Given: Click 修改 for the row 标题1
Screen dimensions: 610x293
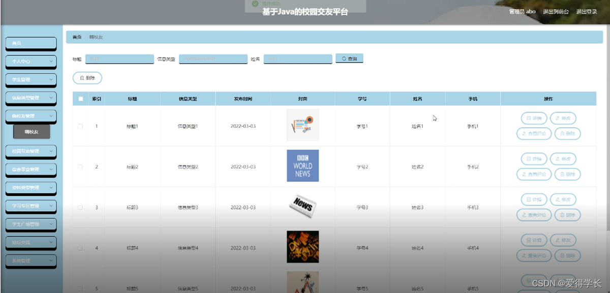Looking at the screenshot, I should (x=563, y=118).
